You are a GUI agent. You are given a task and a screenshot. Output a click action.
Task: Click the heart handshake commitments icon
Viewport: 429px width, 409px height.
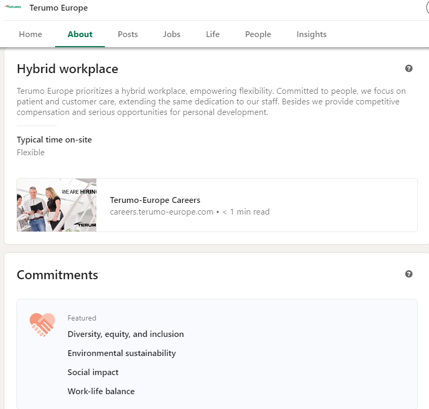(x=42, y=325)
